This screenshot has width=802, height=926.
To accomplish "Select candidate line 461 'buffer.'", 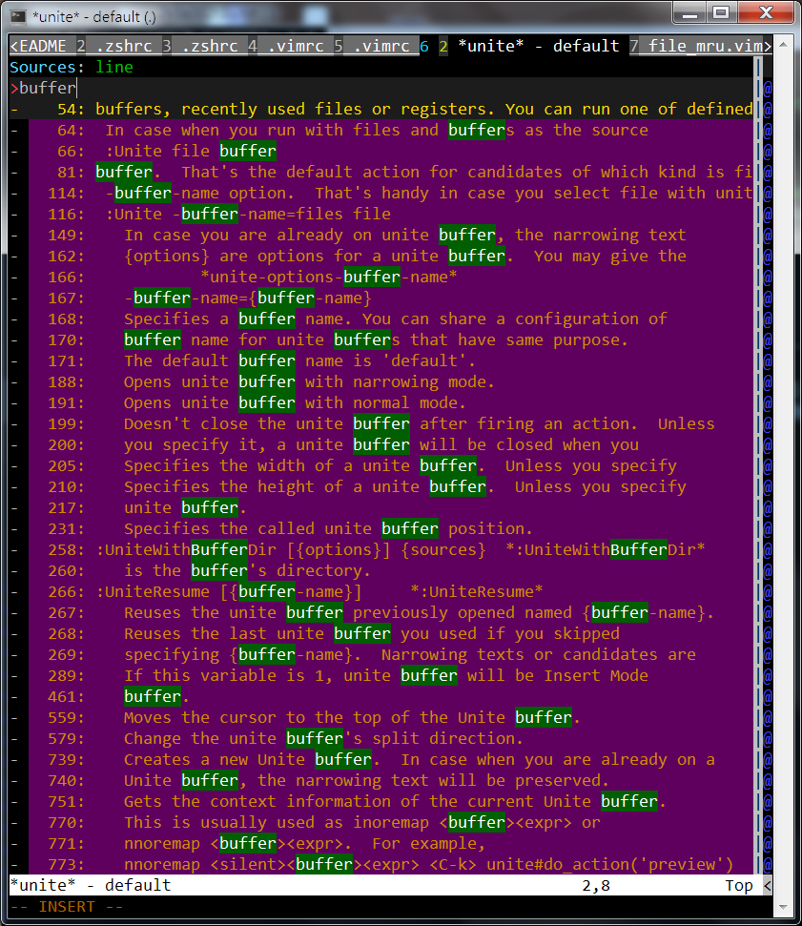I will point(381,697).
